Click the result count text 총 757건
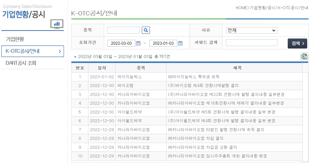Image resolution: width=311 pixels, height=165 pixels. (162, 56)
